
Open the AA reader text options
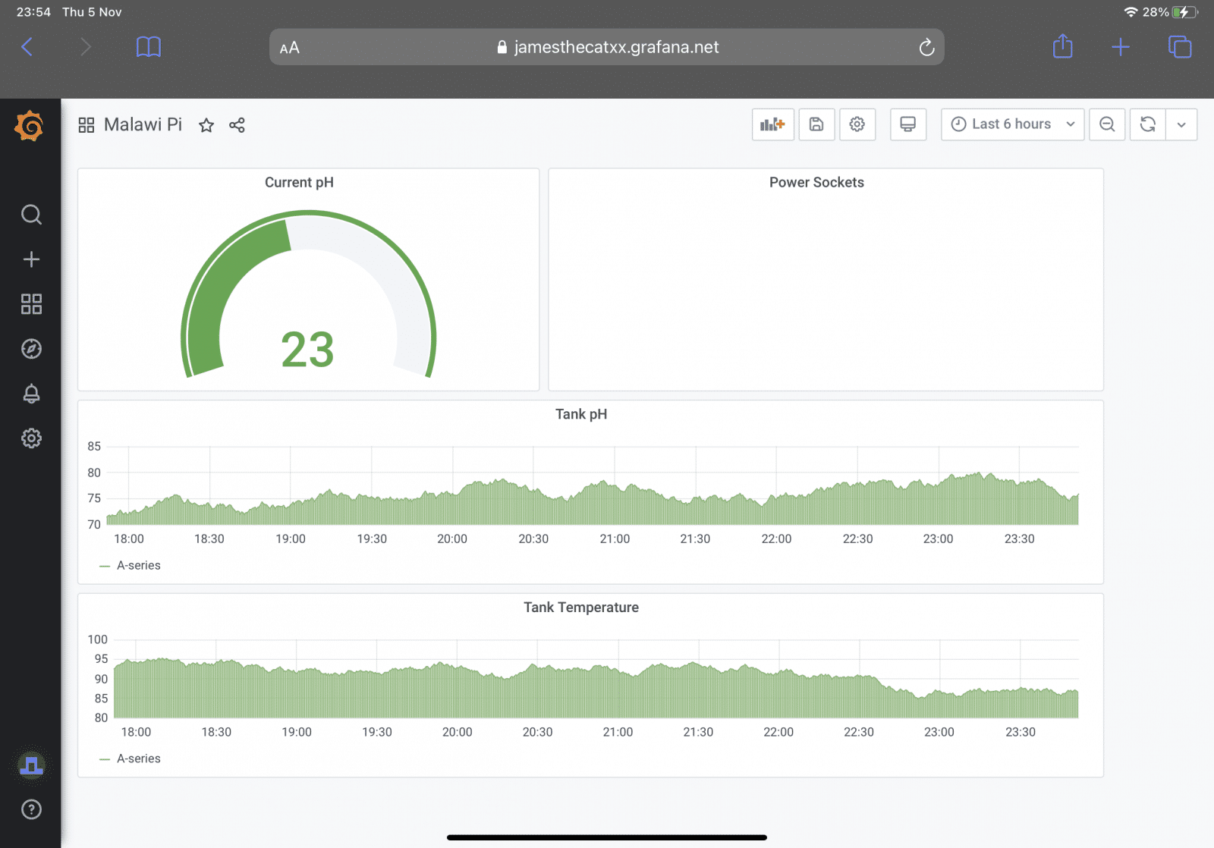pyautogui.click(x=290, y=48)
